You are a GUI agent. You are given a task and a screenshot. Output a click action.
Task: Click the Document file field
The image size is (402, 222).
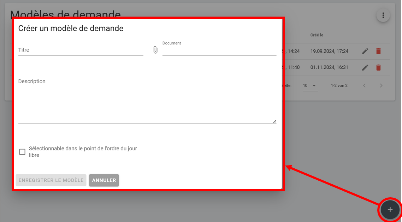click(219, 50)
